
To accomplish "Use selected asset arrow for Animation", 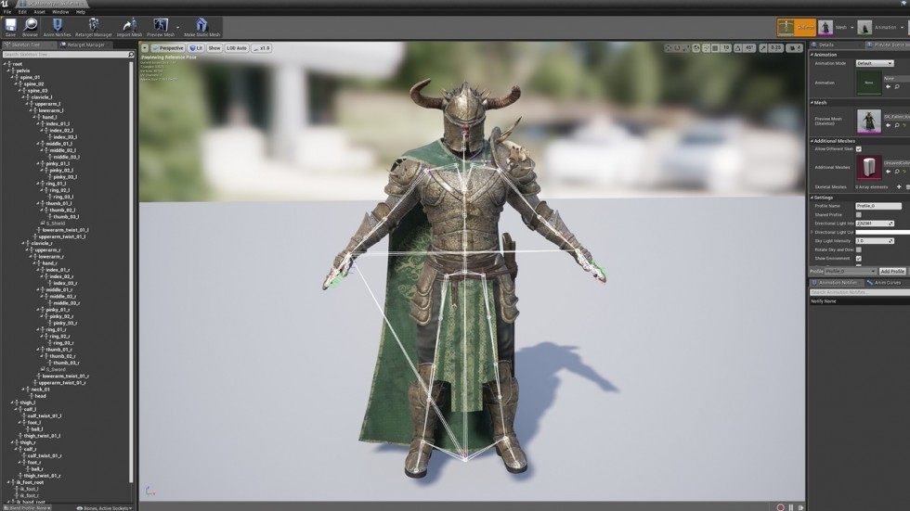I will [888, 87].
